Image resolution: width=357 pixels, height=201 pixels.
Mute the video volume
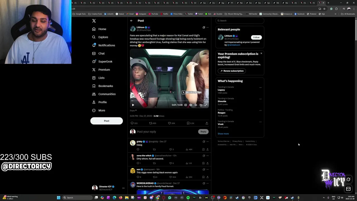[190, 105]
